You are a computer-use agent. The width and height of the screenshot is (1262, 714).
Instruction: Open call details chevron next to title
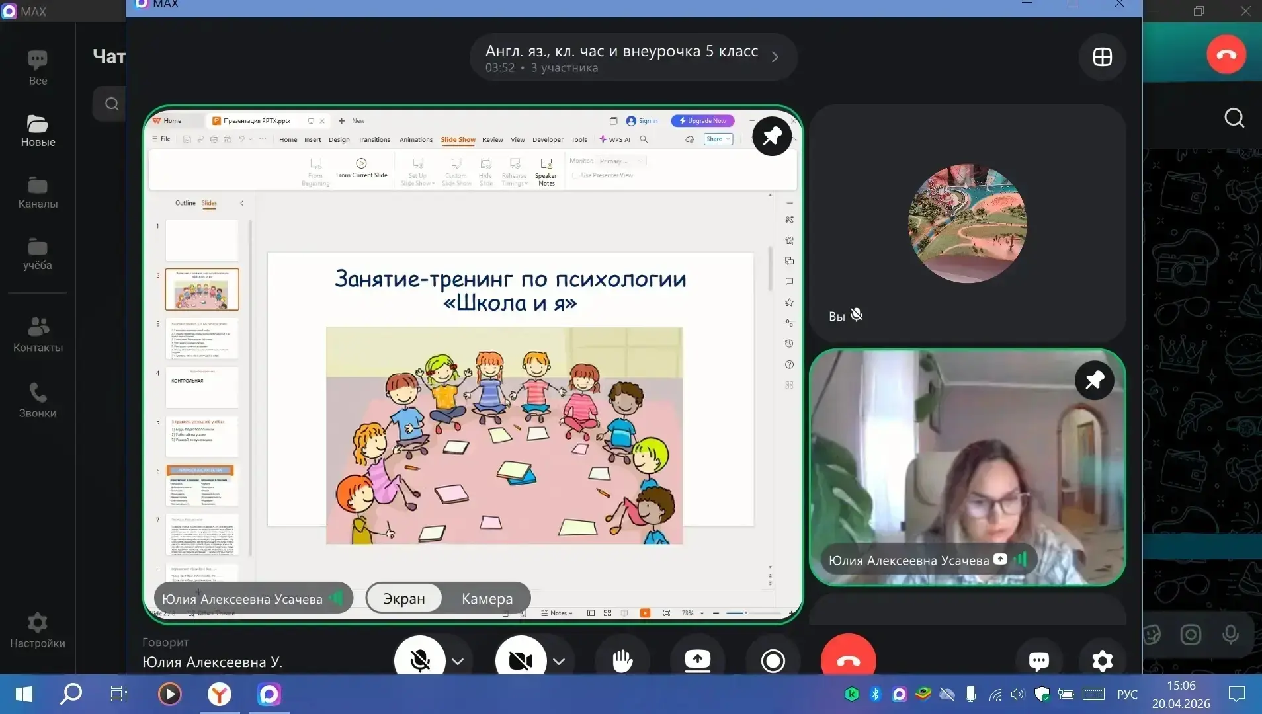775,58
